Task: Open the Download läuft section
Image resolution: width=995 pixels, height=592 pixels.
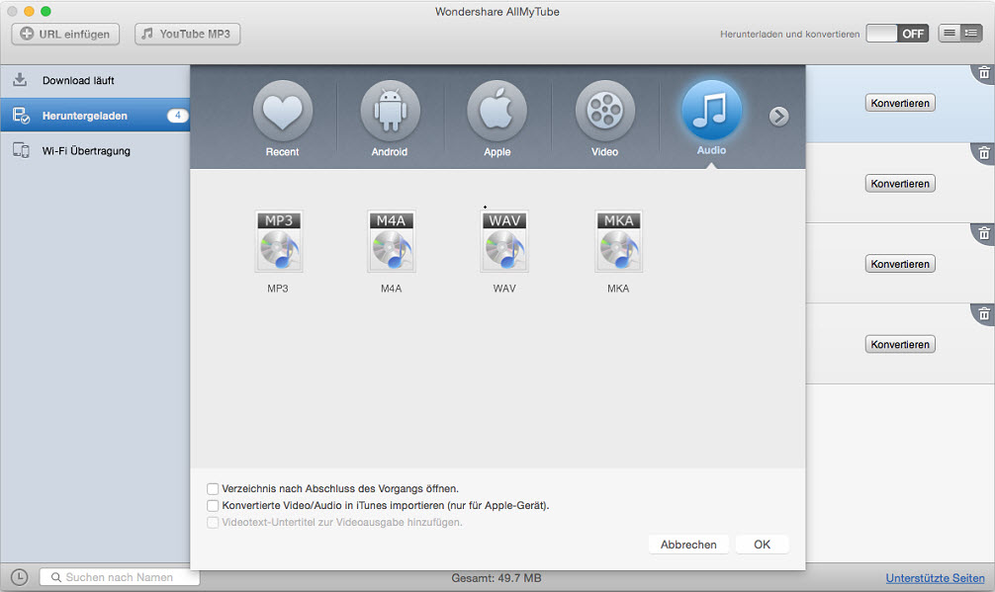Action: coord(95,80)
